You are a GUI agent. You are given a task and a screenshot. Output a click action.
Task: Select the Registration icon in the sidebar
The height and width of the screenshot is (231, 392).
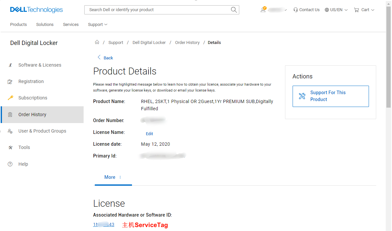11,81
